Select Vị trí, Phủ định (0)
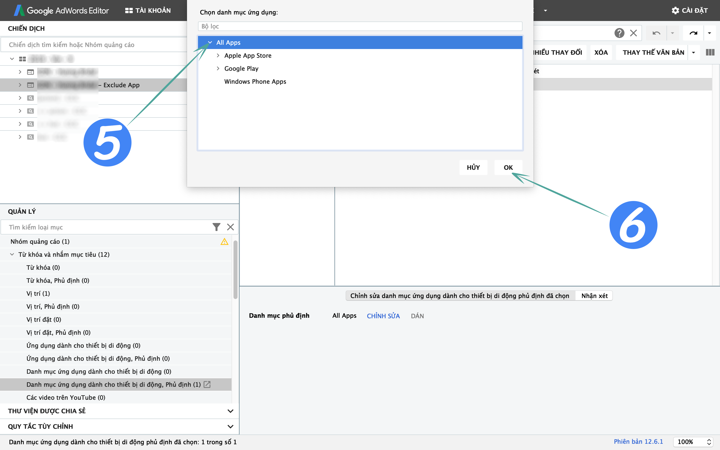This screenshot has height=450, width=720. [x=116, y=306]
